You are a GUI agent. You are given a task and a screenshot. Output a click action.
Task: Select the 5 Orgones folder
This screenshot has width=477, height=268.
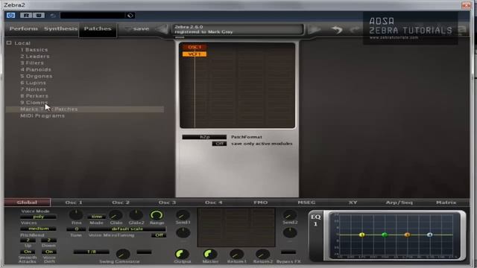[37, 76]
